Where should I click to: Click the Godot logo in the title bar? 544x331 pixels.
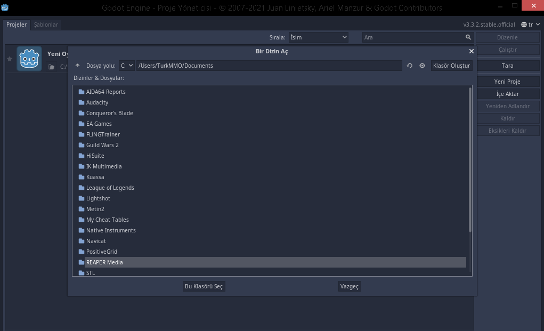click(5, 7)
